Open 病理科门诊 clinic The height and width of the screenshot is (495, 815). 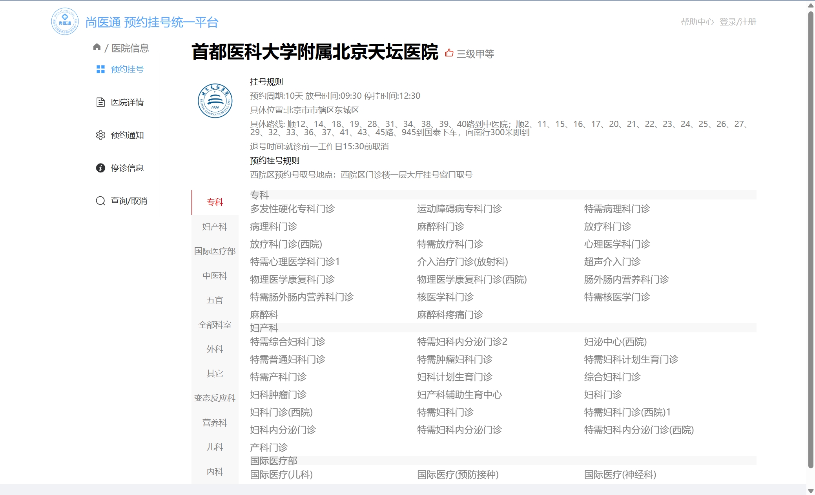tap(273, 227)
